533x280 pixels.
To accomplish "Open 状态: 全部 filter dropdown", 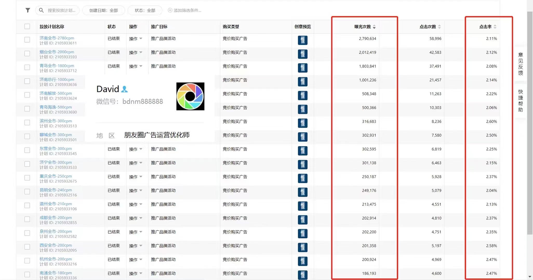I will tap(145, 10).
